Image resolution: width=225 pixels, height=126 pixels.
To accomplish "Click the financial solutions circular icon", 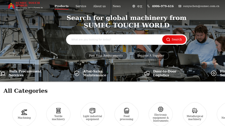I will coord(214,73).
